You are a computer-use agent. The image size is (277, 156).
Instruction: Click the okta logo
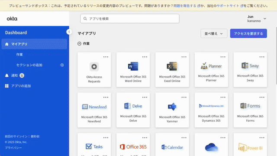[x=12, y=19]
